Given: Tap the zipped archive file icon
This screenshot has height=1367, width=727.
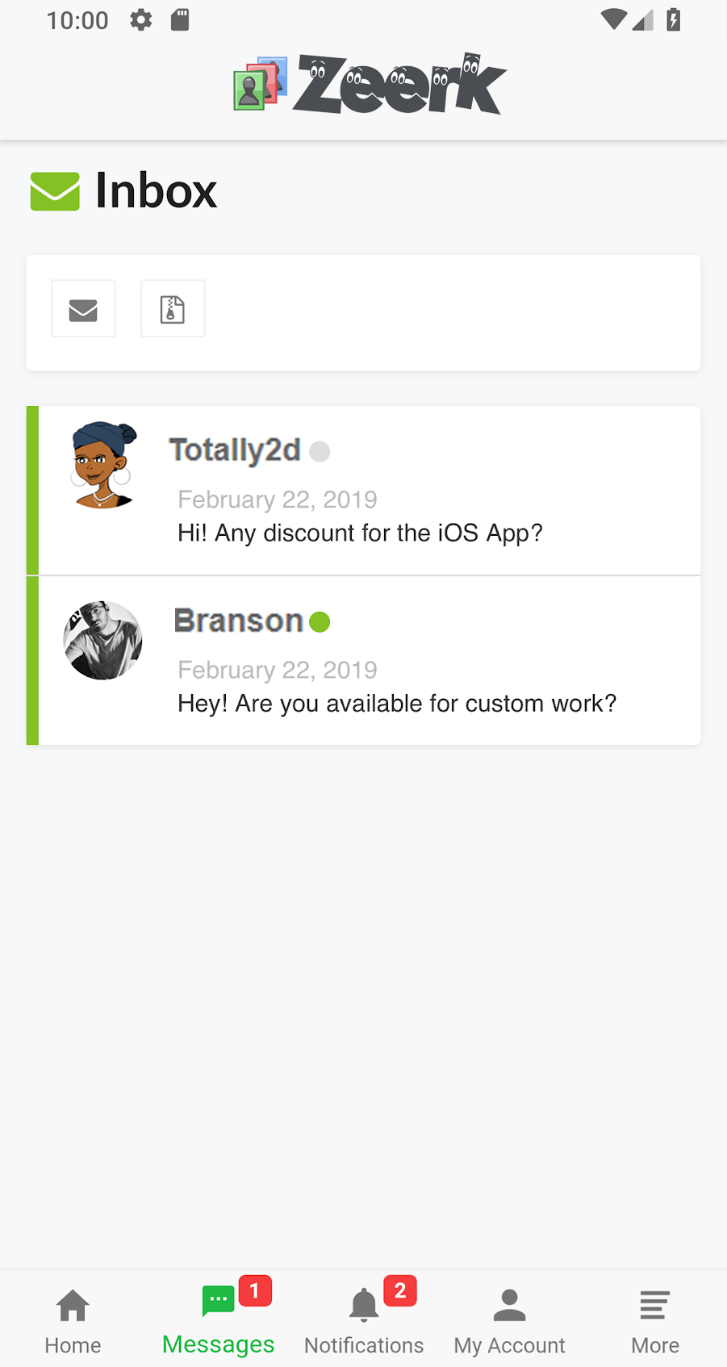Looking at the screenshot, I should click(172, 309).
